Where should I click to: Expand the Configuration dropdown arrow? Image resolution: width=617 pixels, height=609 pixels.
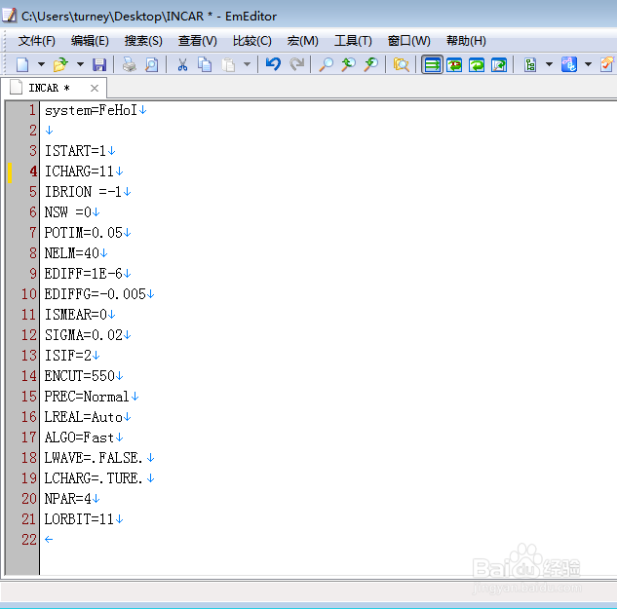[x=549, y=64]
